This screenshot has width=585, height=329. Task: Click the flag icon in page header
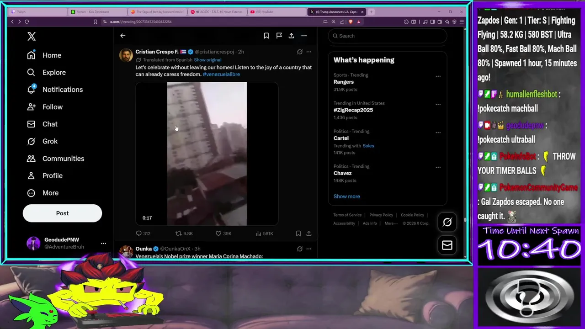[279, 36]
